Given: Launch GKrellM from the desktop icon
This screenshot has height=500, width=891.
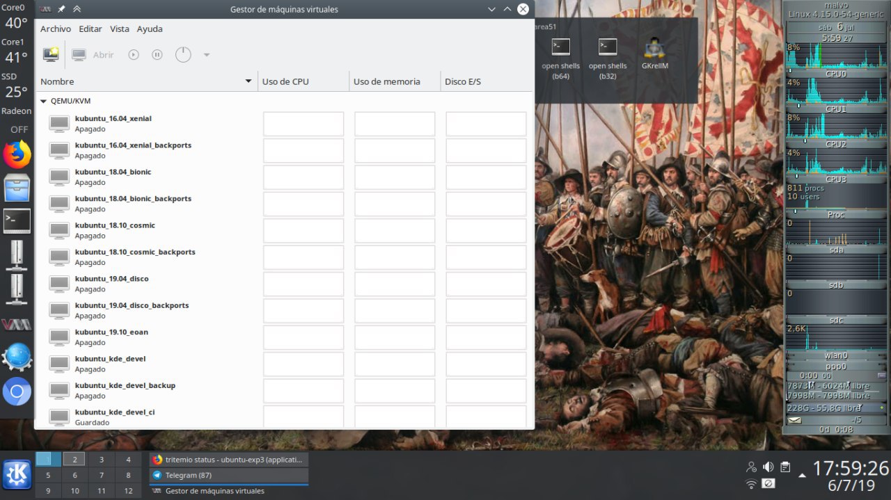Looking at the screenshot, I should (654, 53).
